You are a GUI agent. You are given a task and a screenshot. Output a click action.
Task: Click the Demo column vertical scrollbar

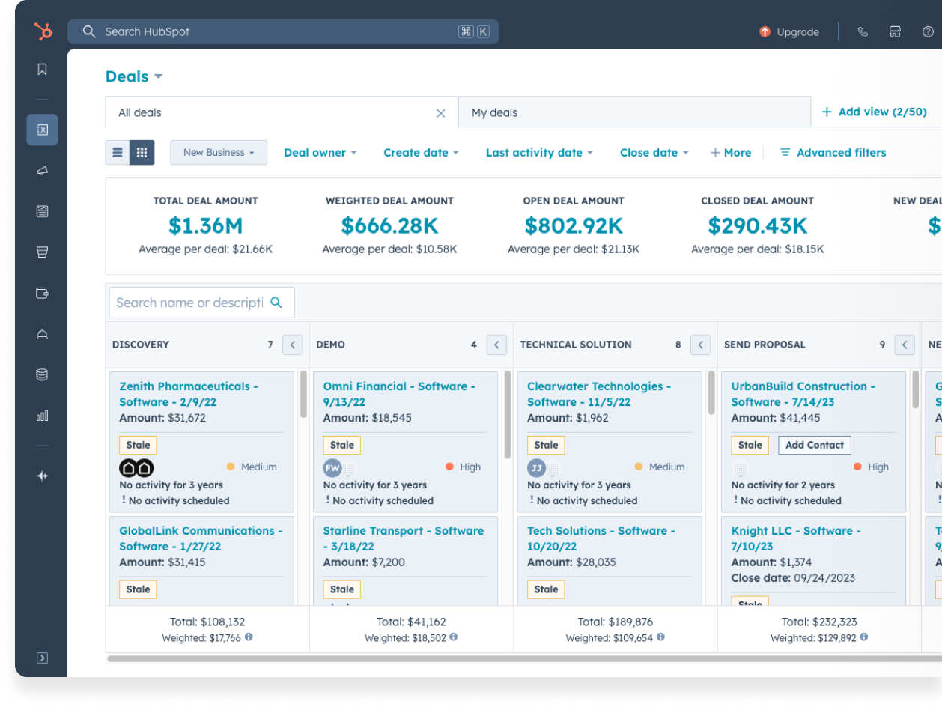(508, 414)
